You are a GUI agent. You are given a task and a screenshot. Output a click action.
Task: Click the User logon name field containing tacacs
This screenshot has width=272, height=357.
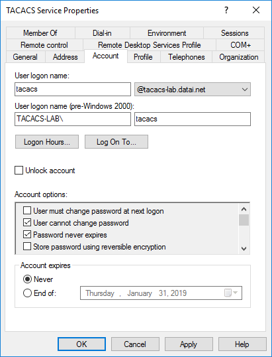[x=73, y=89]
